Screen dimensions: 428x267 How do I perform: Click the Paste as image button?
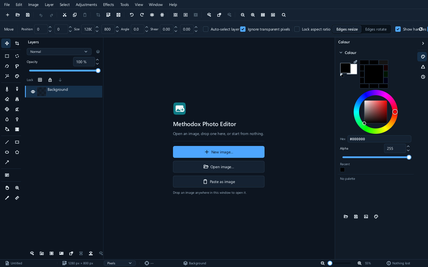pos(219,182)
